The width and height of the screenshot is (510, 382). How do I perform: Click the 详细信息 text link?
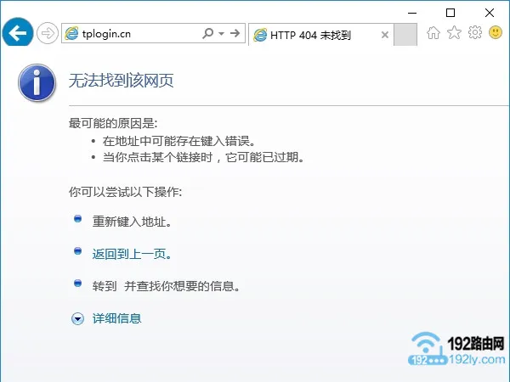116,318
